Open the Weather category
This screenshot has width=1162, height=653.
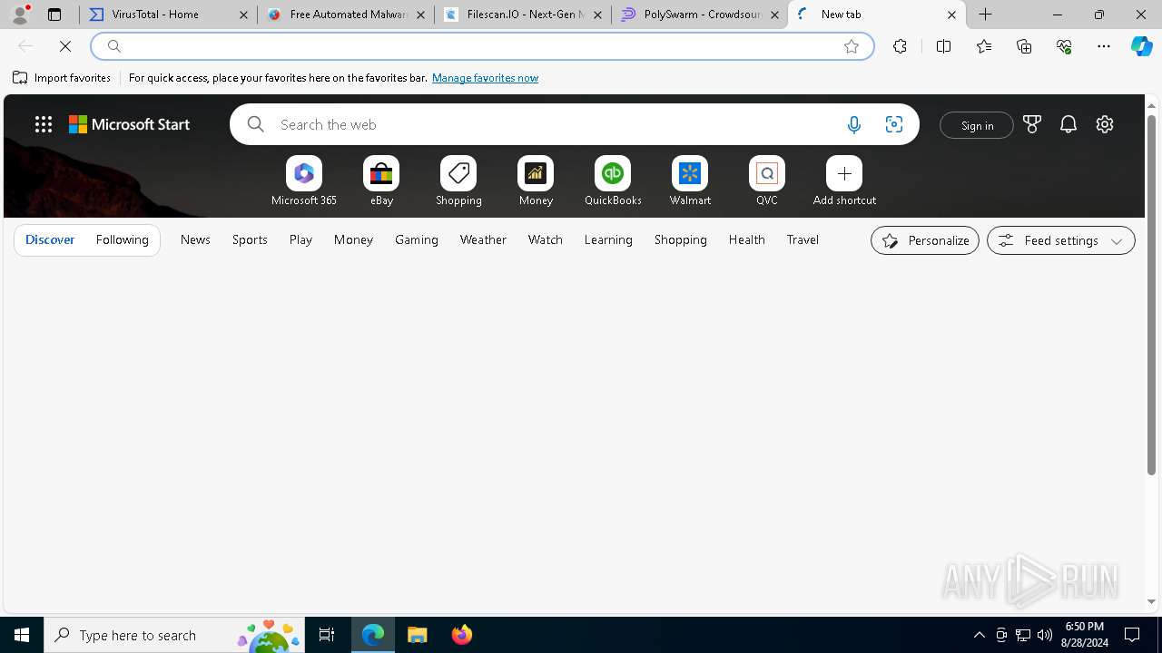coord(483,240)
